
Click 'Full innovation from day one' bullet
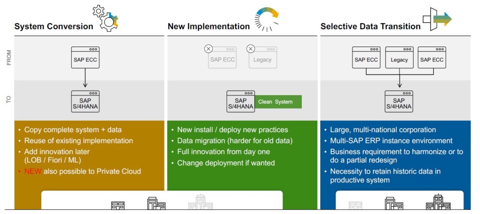tap(224, 152)
